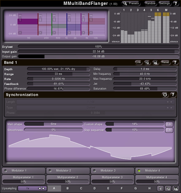
Task: Disable band 5 with its X button
Action: [83, 33]
